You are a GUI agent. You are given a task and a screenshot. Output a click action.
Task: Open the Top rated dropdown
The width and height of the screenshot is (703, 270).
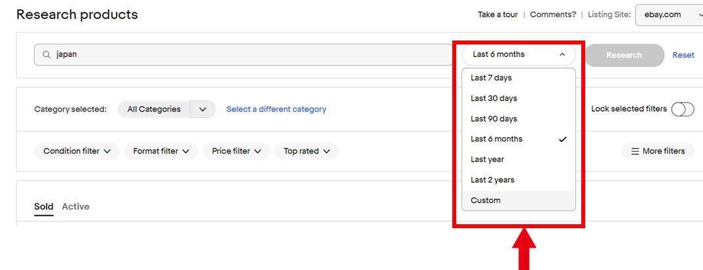[x=306, y=151]
